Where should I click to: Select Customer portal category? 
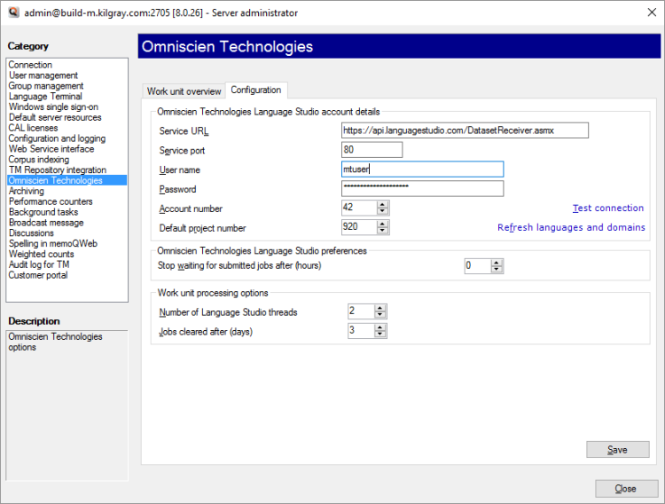(x=38, y=275)
